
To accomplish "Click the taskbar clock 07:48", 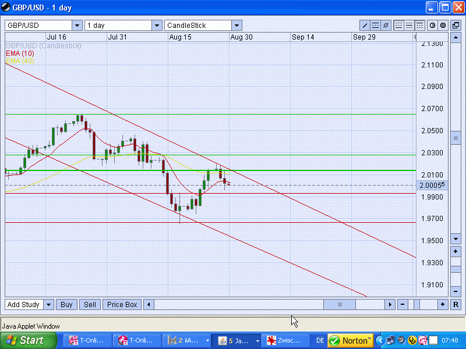I will pos(450,340).
